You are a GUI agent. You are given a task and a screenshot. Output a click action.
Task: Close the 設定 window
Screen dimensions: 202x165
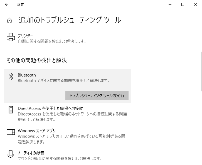(x=195, y=4)
